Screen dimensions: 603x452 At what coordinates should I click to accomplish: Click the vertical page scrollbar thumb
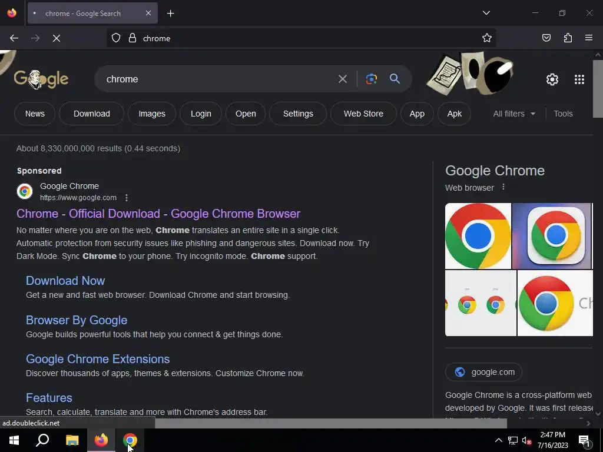point(598,89)
